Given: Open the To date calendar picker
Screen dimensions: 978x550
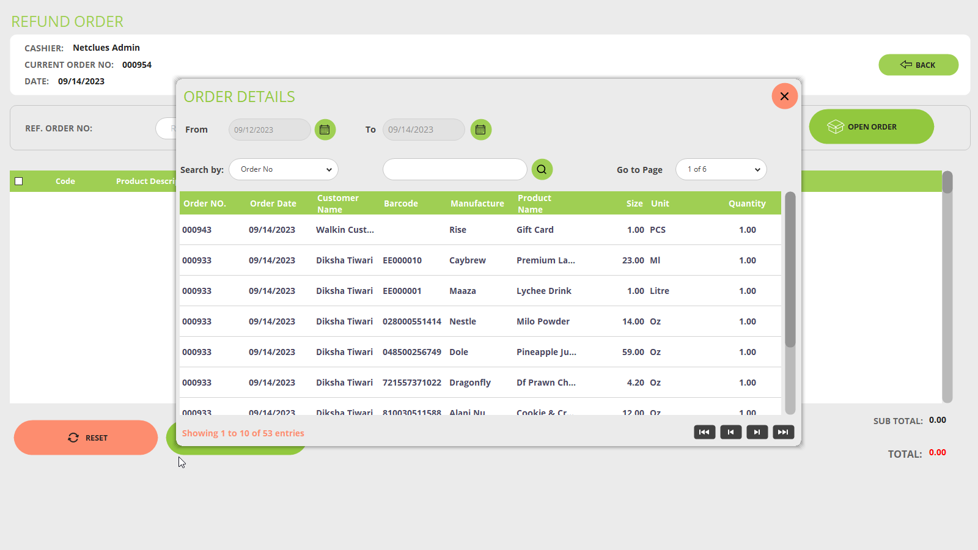Looking at the screenshot, I should [480, 130].
